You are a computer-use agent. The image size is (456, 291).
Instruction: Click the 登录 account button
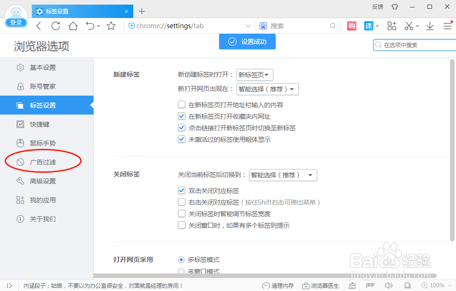click(16, 22)
